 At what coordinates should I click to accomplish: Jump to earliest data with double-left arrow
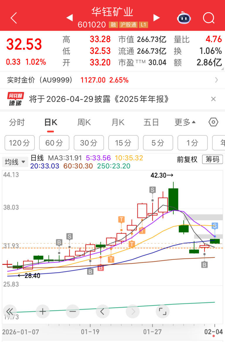10,312
